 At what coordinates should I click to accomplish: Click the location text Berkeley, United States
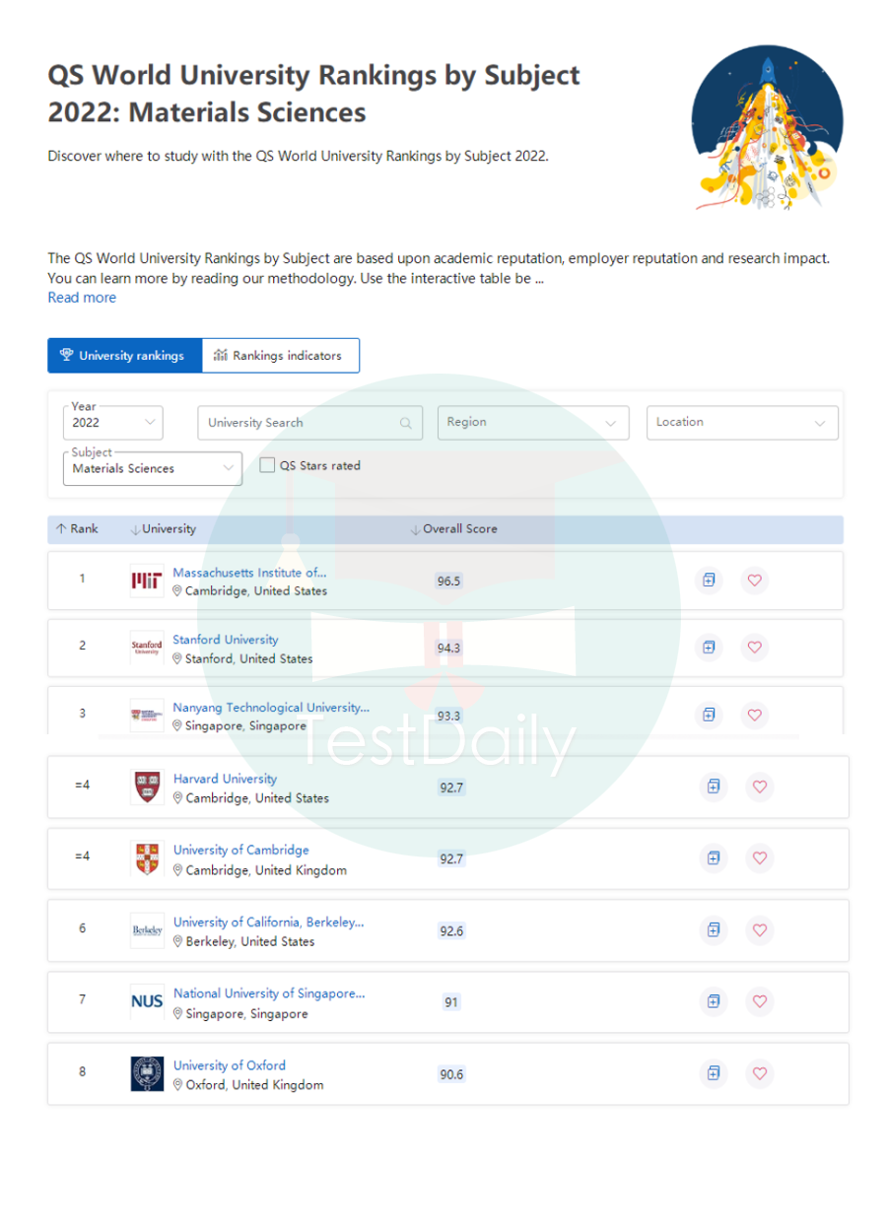point(250,941)
